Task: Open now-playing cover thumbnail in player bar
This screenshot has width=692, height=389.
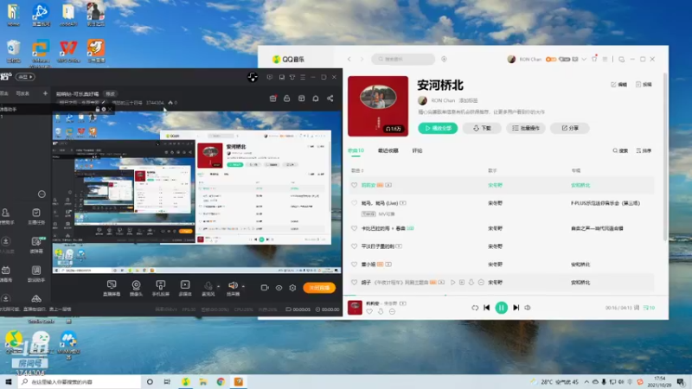Action: pos(355,308)
